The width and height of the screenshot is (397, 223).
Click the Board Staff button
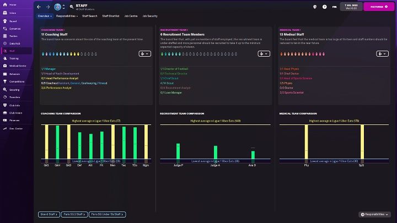click(x=49, y=214)
